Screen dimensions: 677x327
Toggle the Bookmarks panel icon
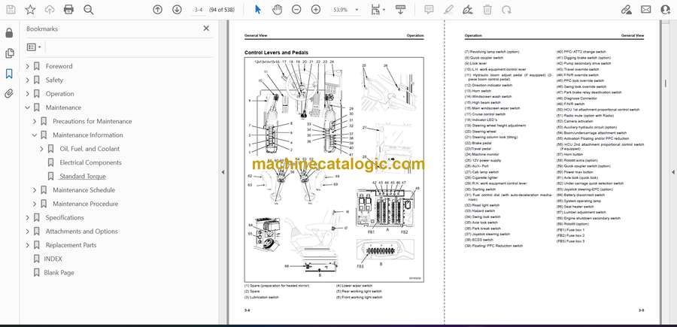(x=9, y=74)
